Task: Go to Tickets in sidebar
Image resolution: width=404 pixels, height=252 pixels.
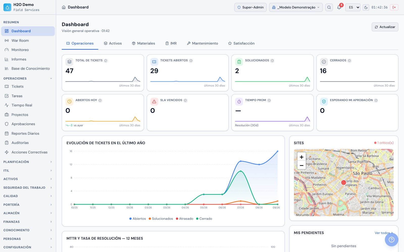Action: (x=28, y=86)
